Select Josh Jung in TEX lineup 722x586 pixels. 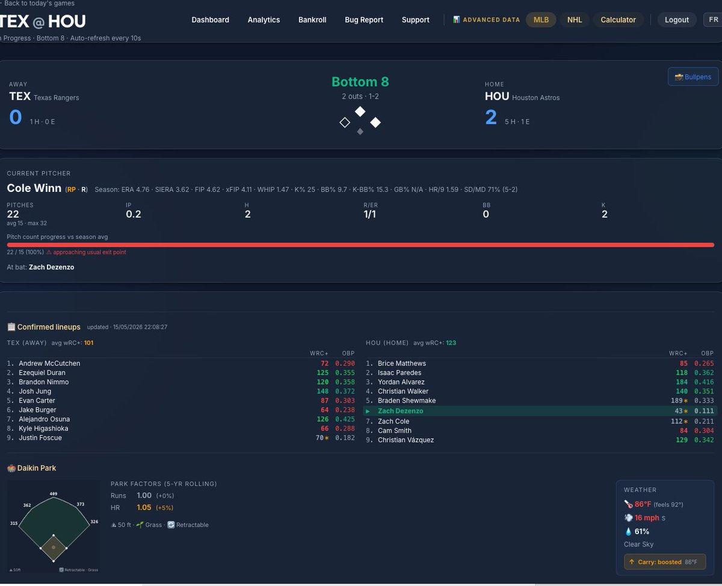(x=35, y=392)
